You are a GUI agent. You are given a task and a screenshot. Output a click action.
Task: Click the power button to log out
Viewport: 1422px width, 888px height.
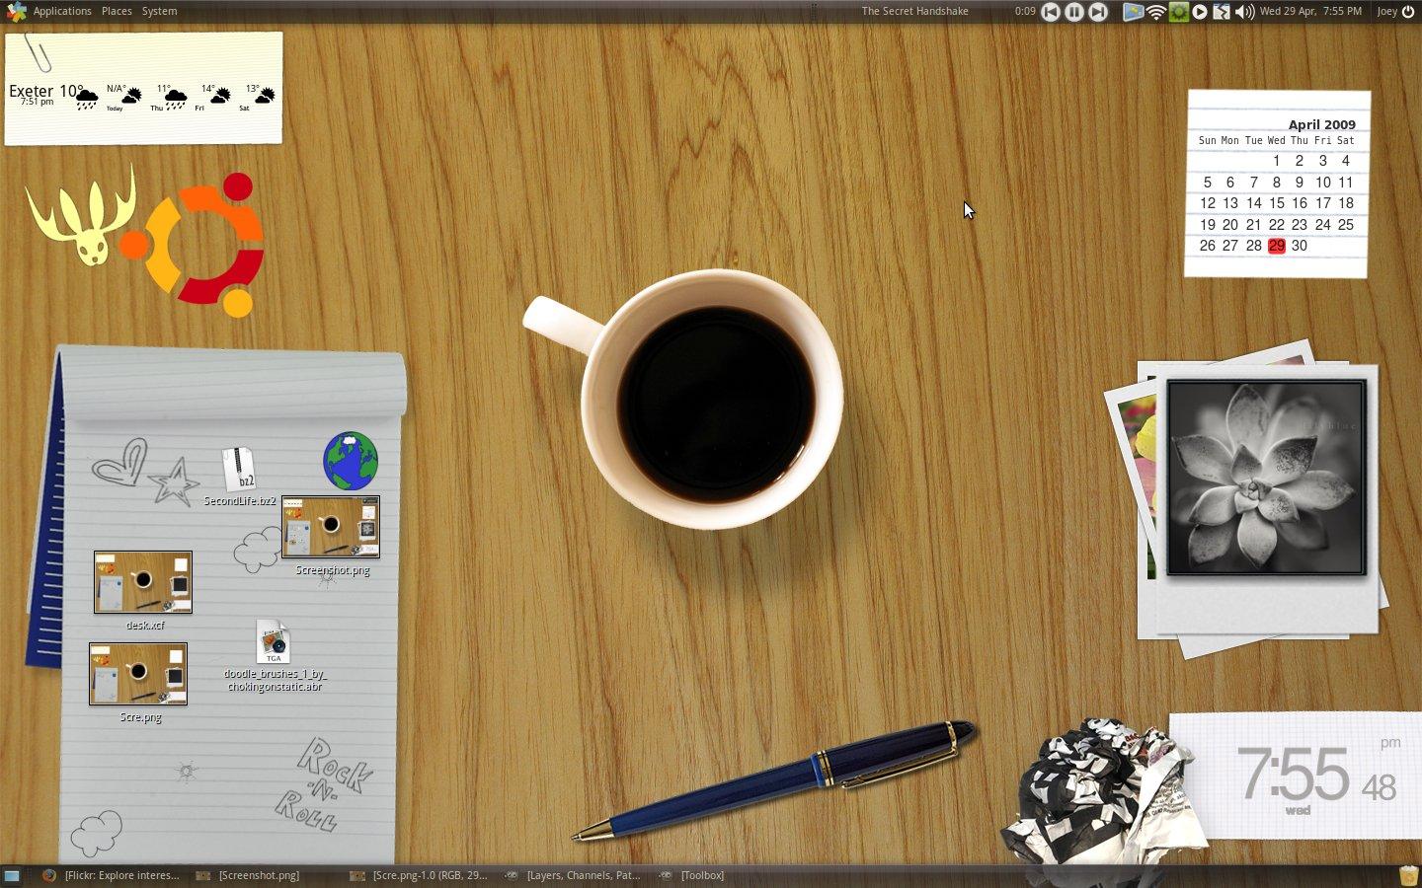coord(1410,11)
